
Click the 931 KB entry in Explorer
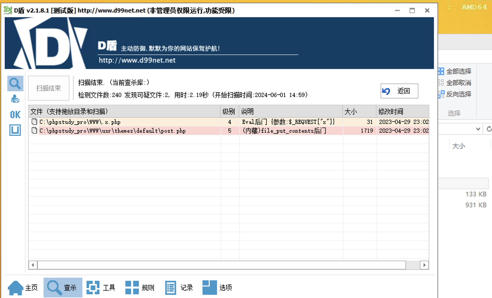(476, 205)
